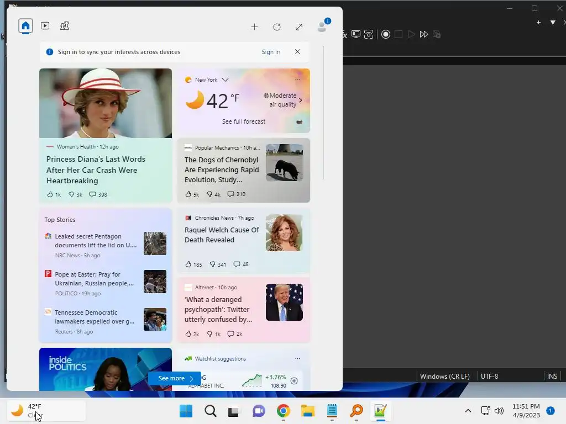The height and width of the screenshot is (424, 566).
Task: Click Windows (CR LF) in editor status bar
Action: [x=445, y=376]
